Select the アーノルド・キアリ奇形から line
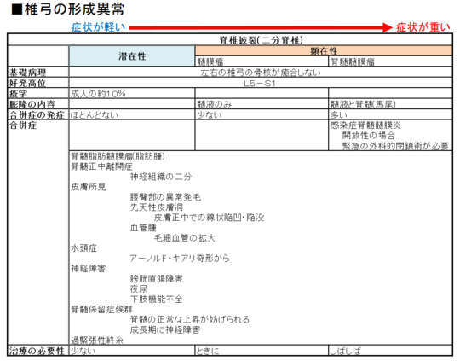 coord(180,259)
